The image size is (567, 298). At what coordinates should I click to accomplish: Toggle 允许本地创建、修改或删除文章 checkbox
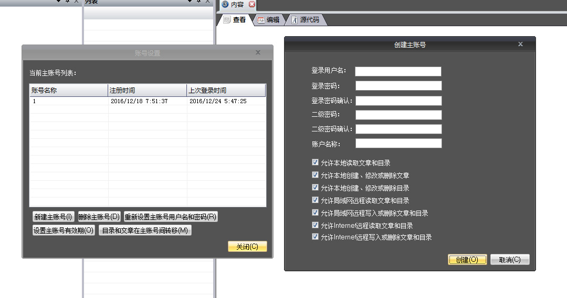tap(315, 175)
